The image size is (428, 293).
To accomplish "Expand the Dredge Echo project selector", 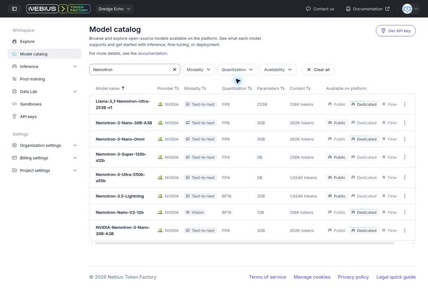I will (x=114, y=8).
